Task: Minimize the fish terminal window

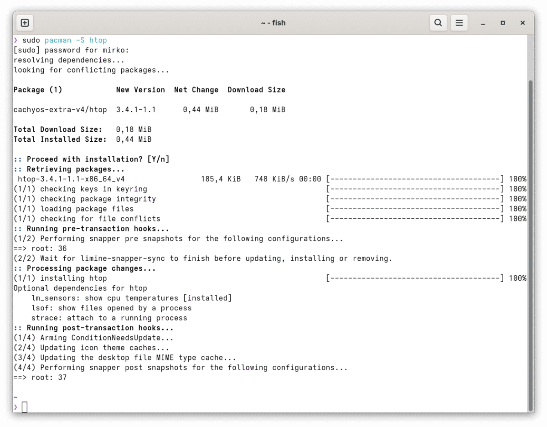Action: point(482,23)
